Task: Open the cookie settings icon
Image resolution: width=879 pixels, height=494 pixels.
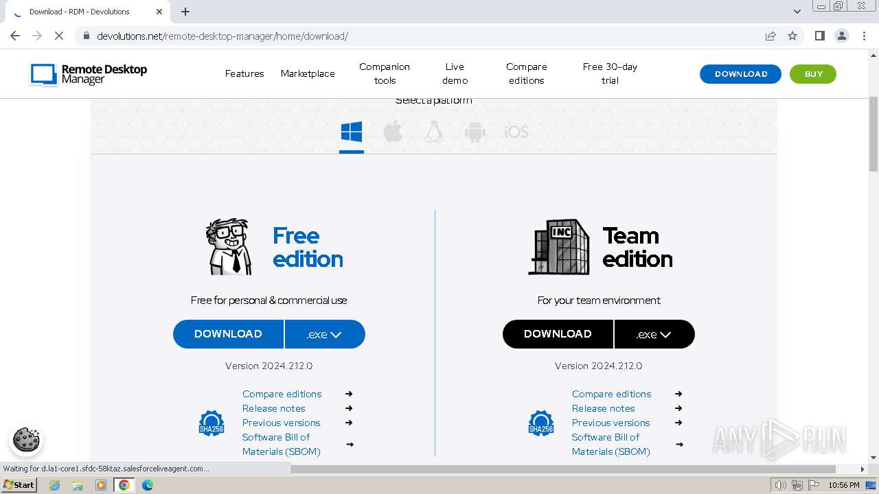Action: coord(26,440)
